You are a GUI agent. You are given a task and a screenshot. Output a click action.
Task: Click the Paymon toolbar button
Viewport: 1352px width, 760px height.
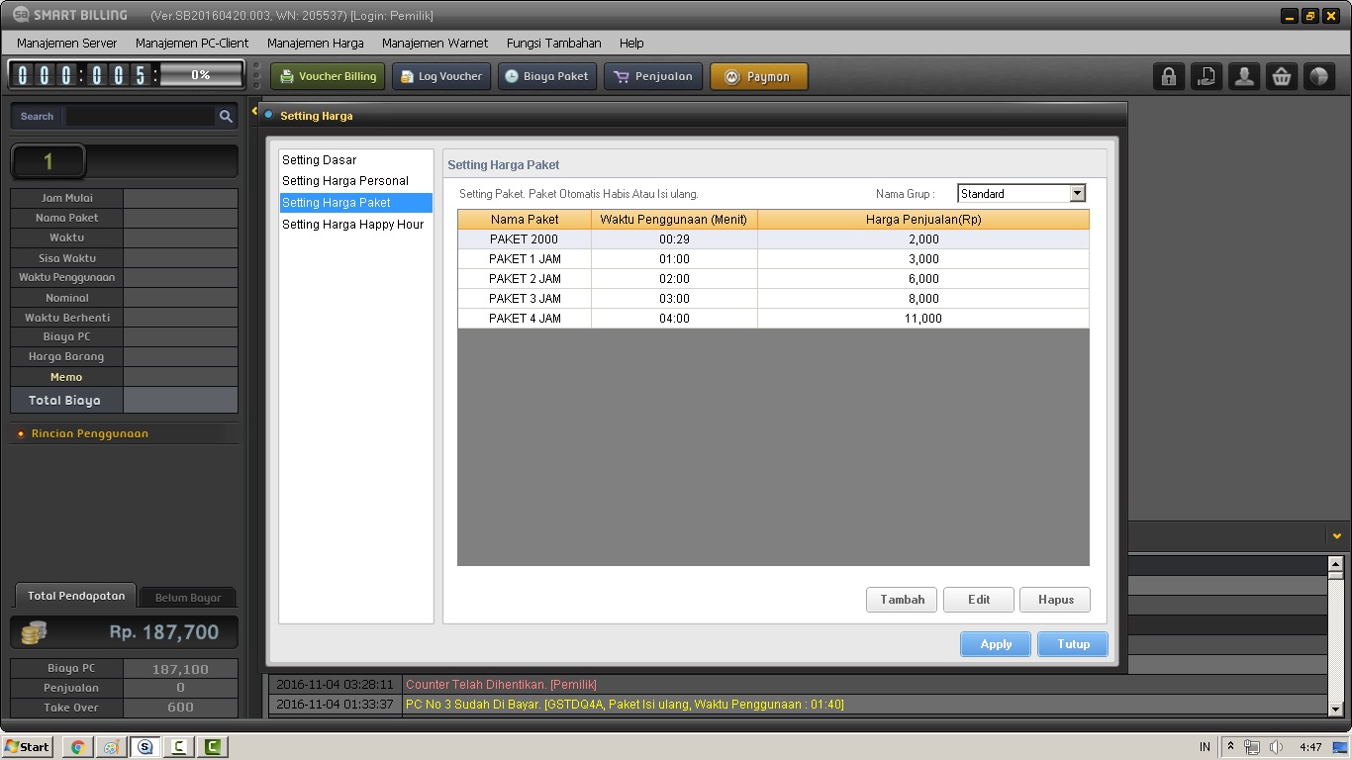[759, 76]
